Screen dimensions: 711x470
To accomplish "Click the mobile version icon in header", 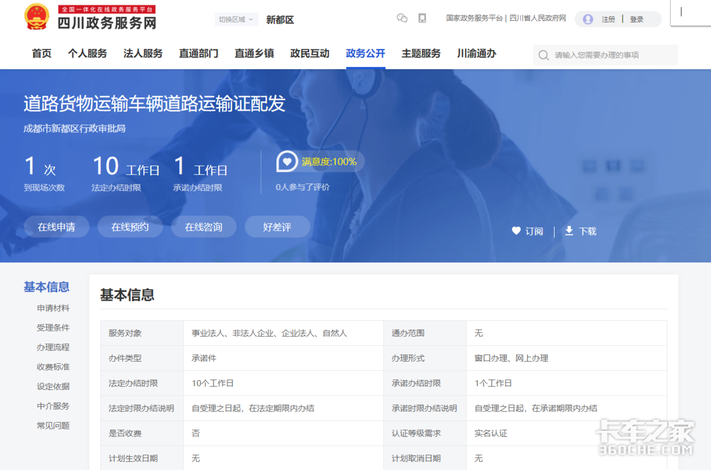I will 422,18.
